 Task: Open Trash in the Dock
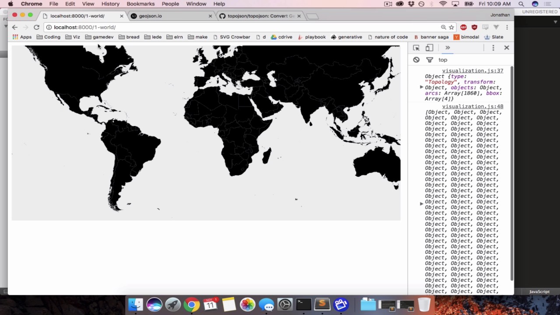(x=424, y=304)
